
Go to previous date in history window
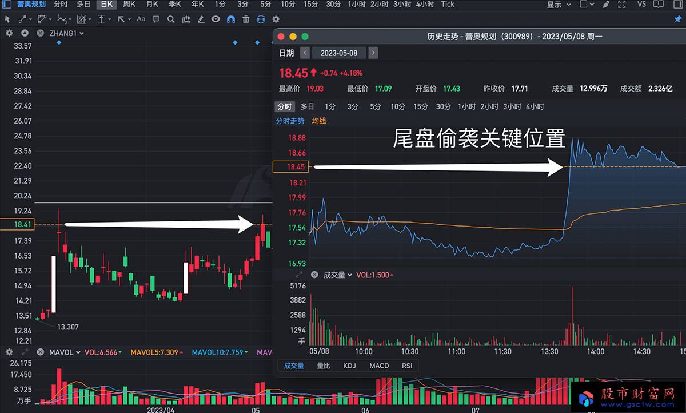click(305, 53)
